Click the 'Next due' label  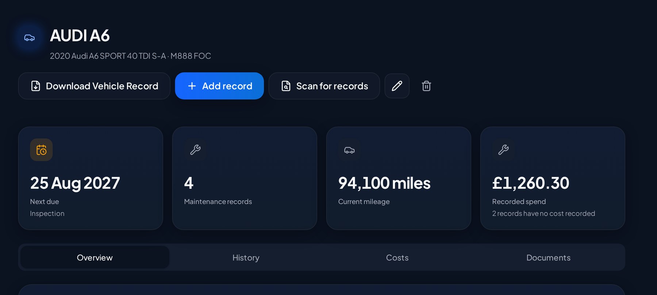[45, 201]
